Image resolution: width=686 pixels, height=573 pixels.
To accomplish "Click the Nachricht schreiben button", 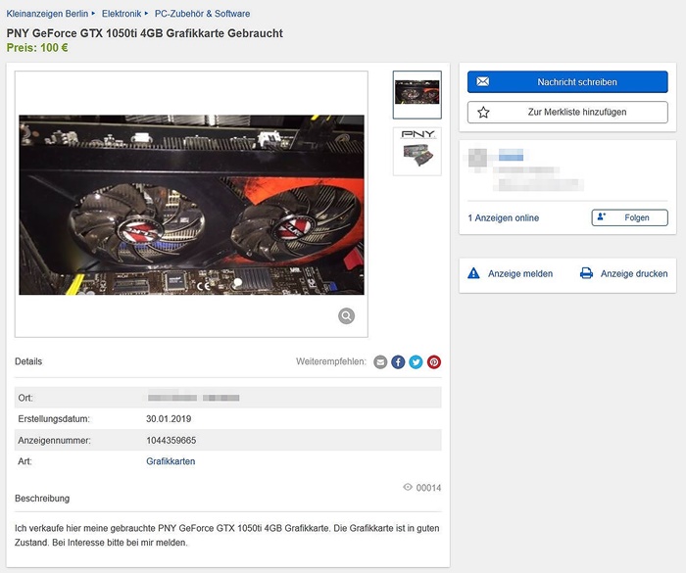I will click(x=567, y=82).
